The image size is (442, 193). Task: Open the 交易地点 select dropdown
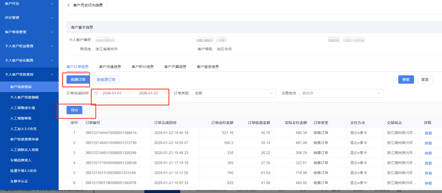point(341,93)
